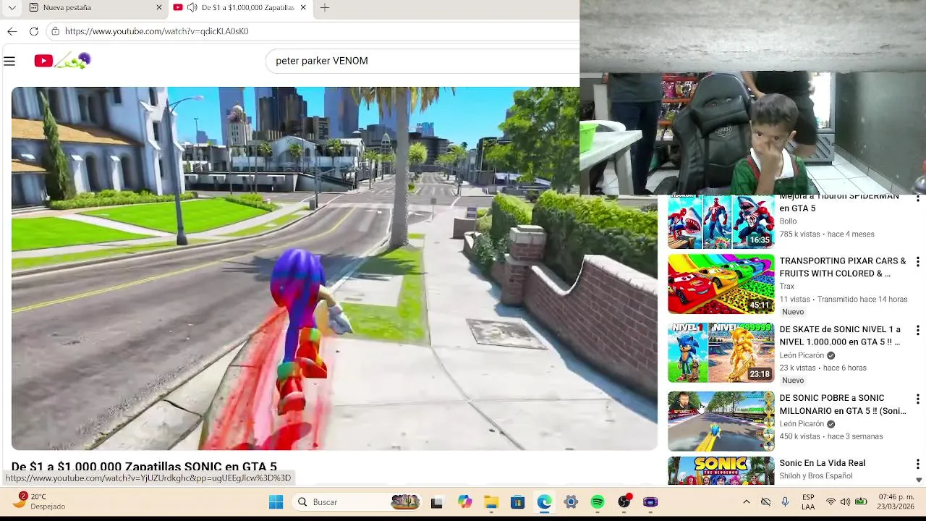The height and width of the screenshot is (521, 926).
Task: Go to YouTube home via logo
Action: coord(62,61)
